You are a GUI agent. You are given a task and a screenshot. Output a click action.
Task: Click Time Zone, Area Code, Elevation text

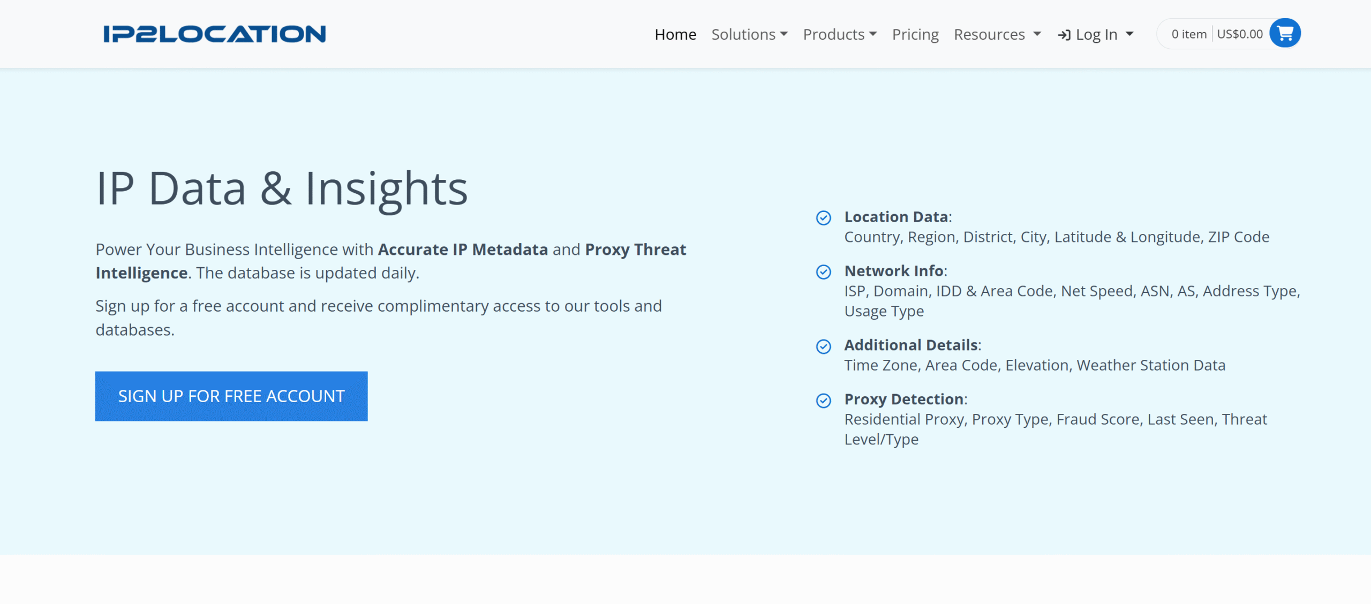1035,365
